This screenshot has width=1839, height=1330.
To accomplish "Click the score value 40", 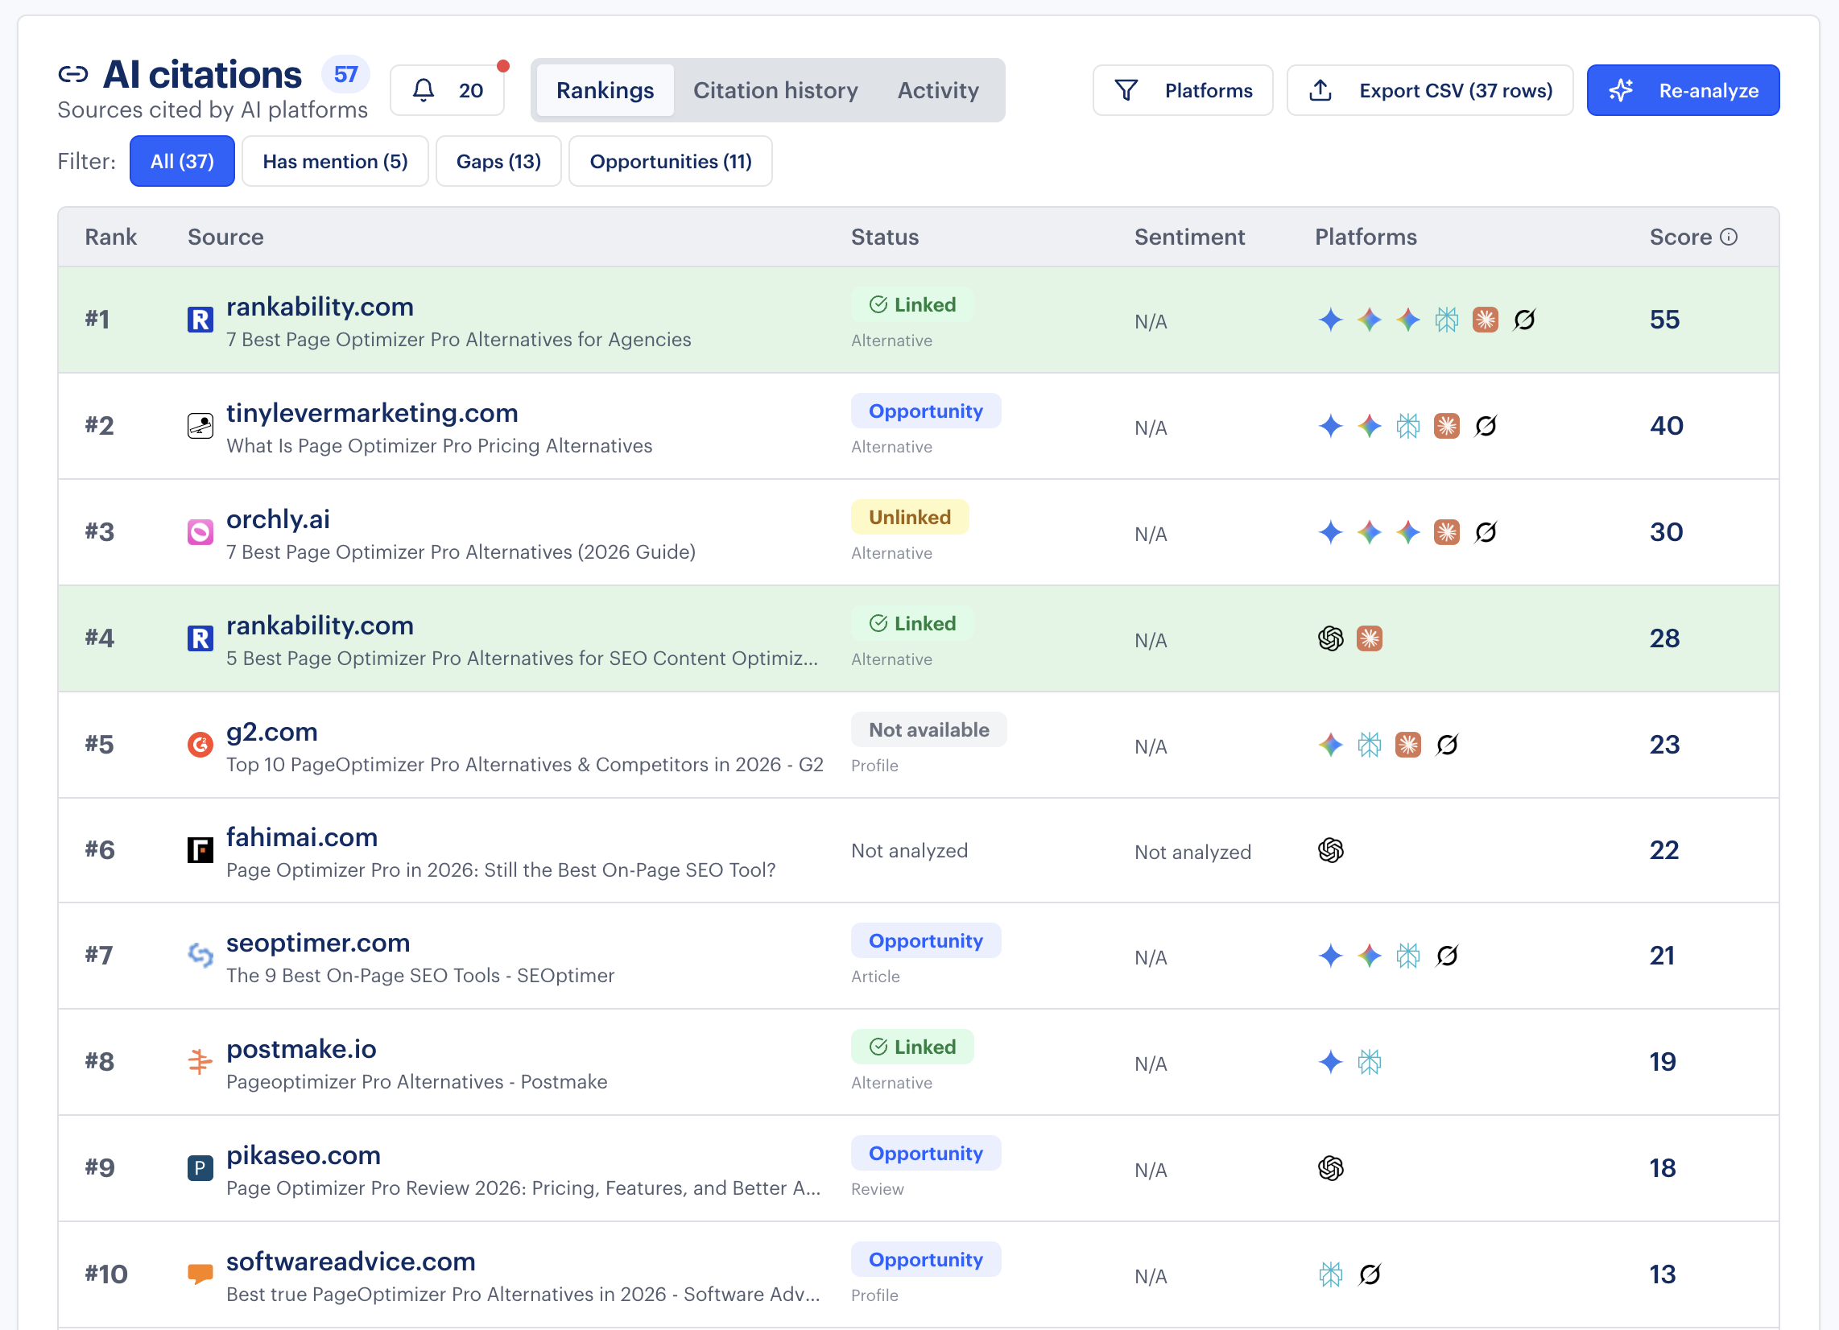I will click(x=1666, y=426).
